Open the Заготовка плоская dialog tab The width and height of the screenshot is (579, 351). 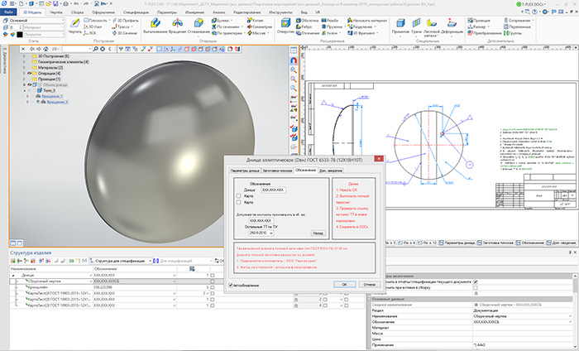(x=277, y=171)
